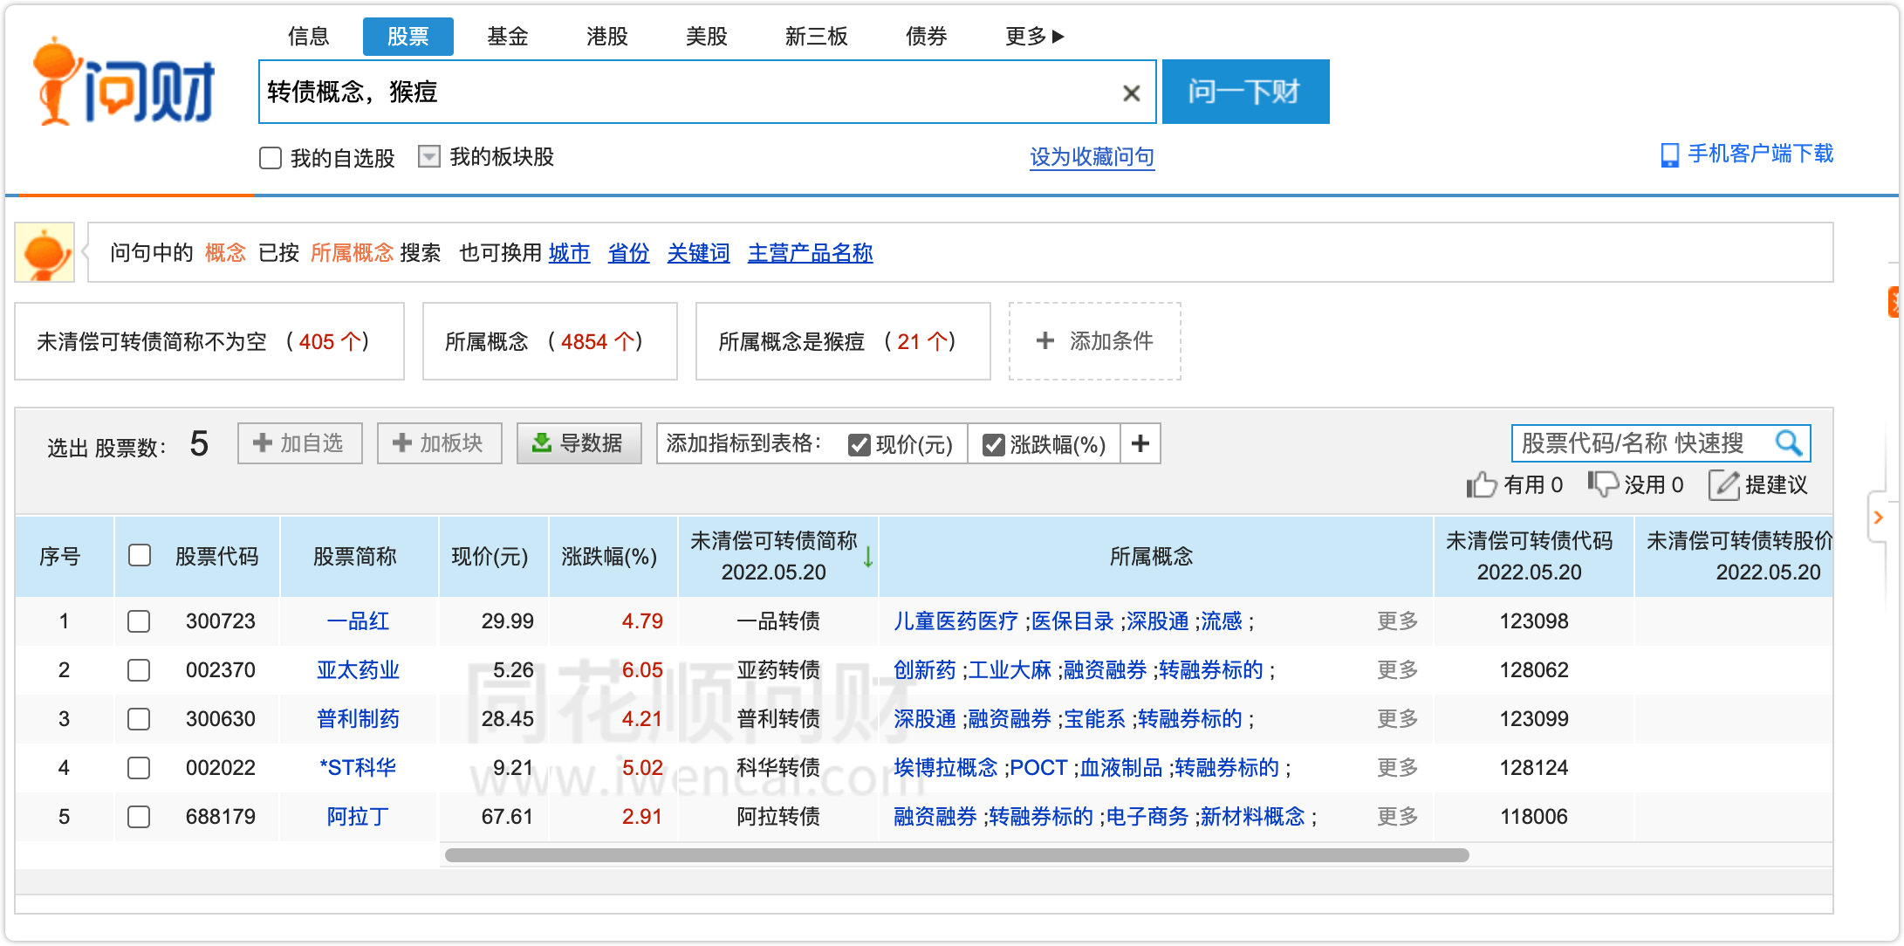Open the 我的板块股 dropdown

point(428,157)
